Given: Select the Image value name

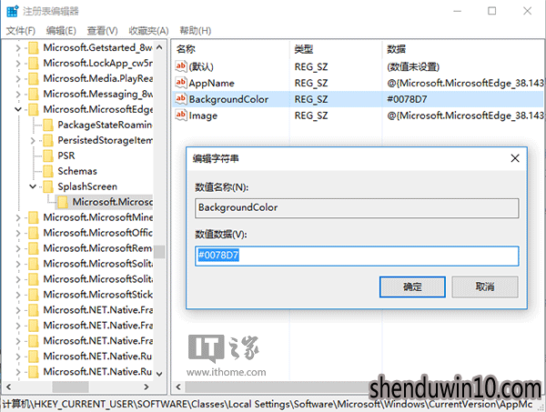Looking at the screenshot, I should tap(203, 116).
